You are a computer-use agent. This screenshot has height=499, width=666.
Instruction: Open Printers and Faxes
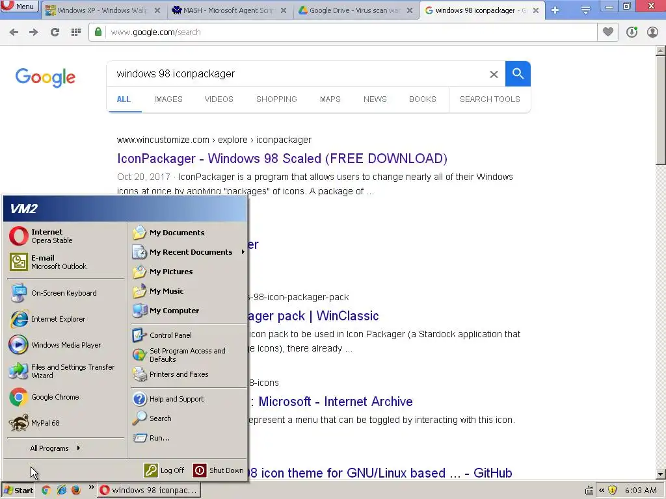coord(188,374)
